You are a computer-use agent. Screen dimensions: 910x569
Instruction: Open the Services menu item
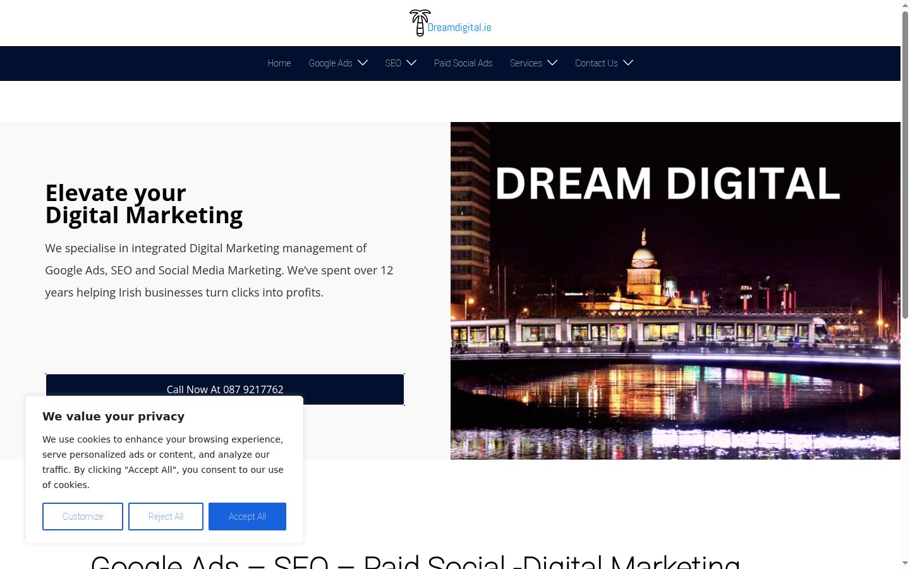coord(526,63)
